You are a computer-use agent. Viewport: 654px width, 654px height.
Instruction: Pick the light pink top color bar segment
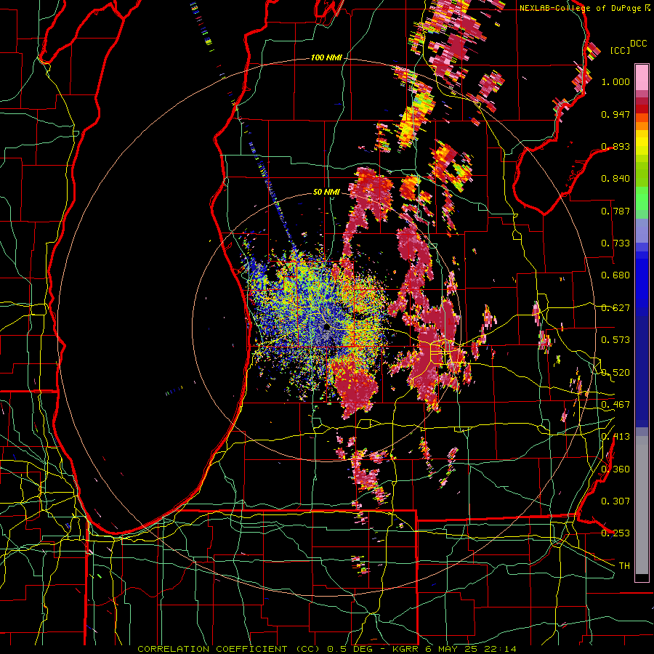(x=642, y=77)
